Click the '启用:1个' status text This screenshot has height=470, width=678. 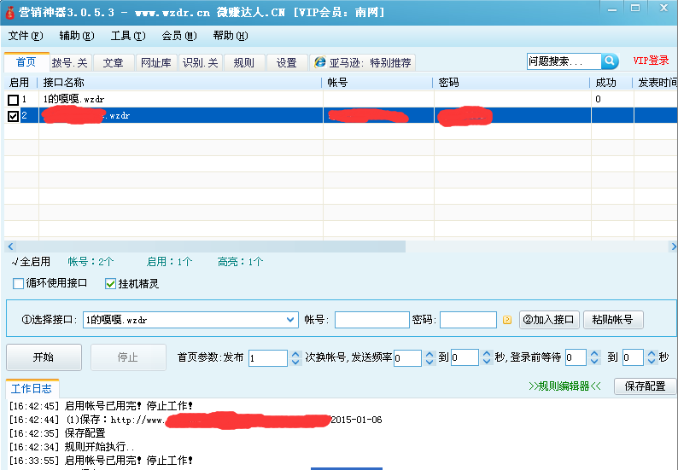169,262
